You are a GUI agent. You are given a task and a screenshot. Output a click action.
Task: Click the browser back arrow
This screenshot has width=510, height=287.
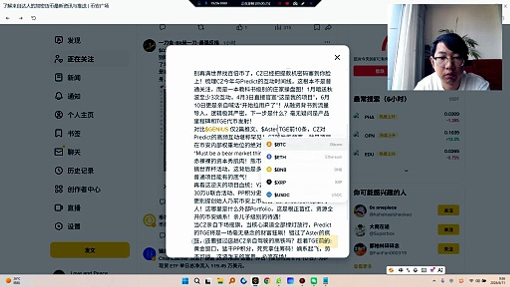pyautogui.click(x=8, y=18)
